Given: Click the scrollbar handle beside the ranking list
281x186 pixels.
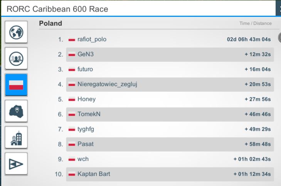Looking at the screenshot, I should click(279, 38).
